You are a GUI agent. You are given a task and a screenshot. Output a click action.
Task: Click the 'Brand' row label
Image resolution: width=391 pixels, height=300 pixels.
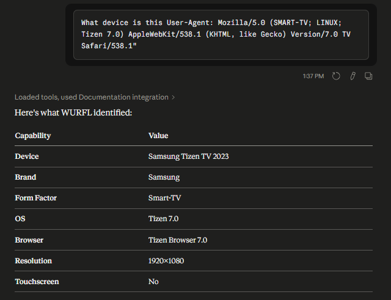tap(26, 177)
